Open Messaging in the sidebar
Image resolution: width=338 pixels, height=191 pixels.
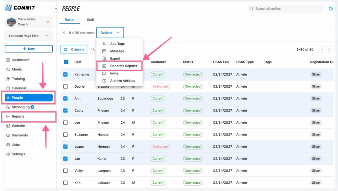29,107
